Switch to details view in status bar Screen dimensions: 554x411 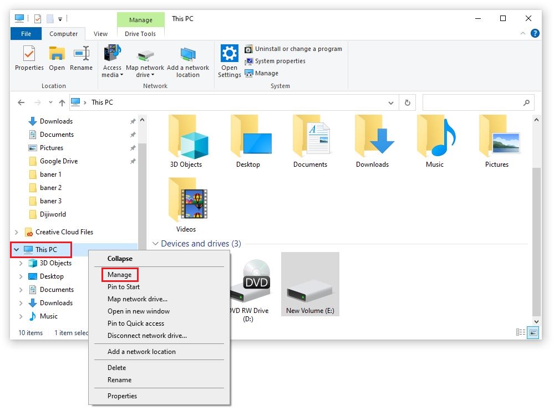click(x=520, y=332)
